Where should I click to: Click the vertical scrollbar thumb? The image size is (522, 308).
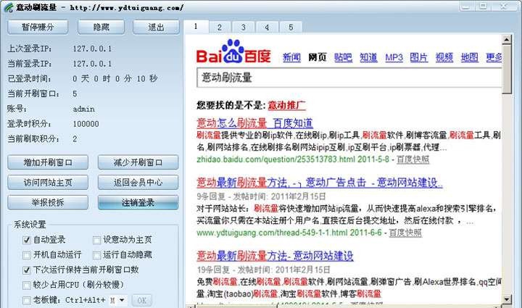(x=507, y=69)
